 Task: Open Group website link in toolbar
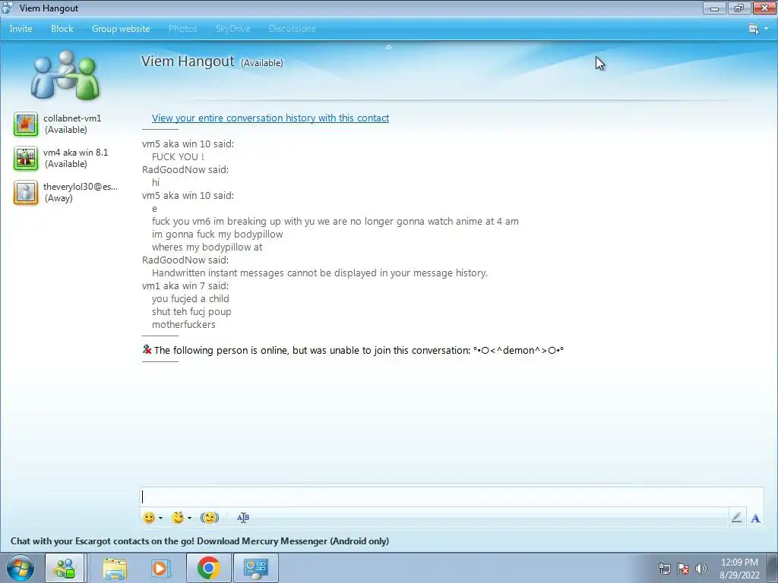121,29
